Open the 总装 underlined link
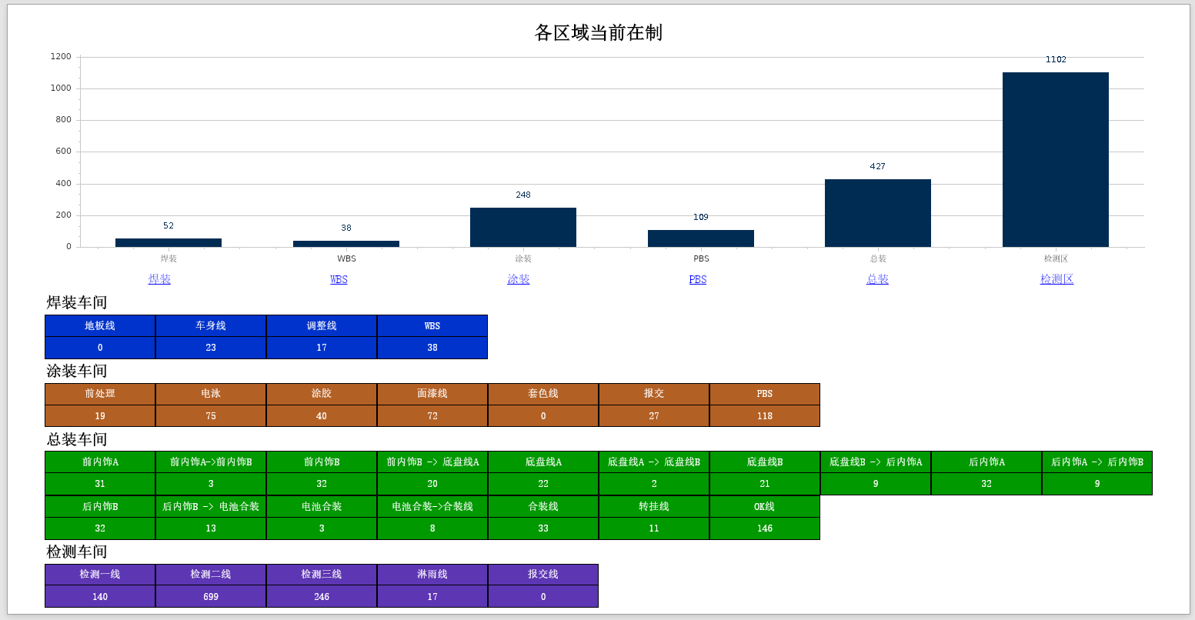 877,279
